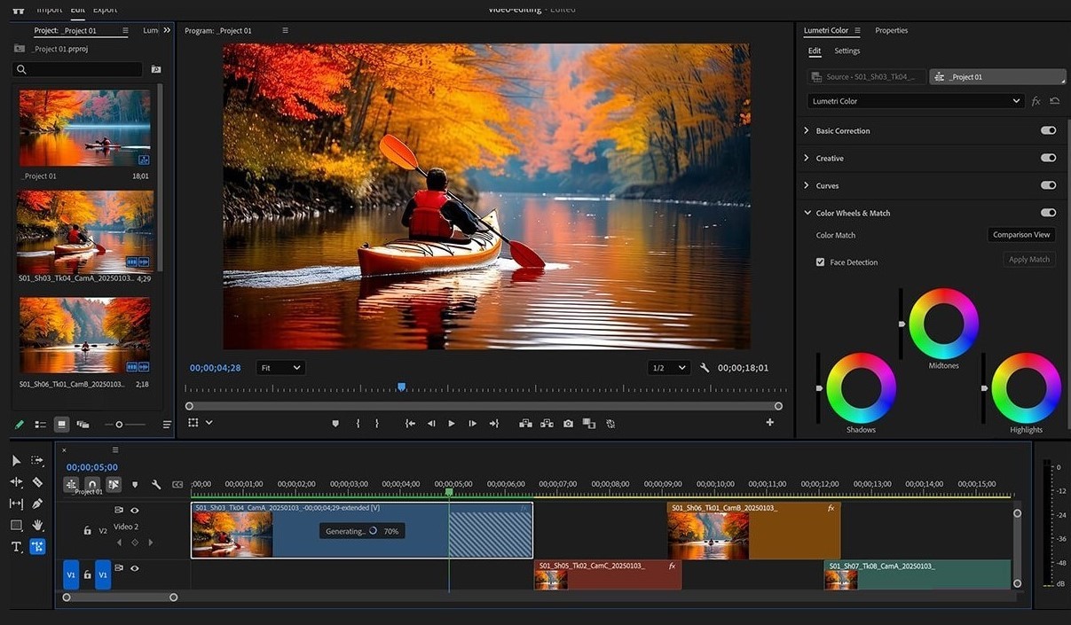This screenshot has width=1071, height=625.
Task: Hide the Video 2 track with its eye icon
Action: click(135, 511)
